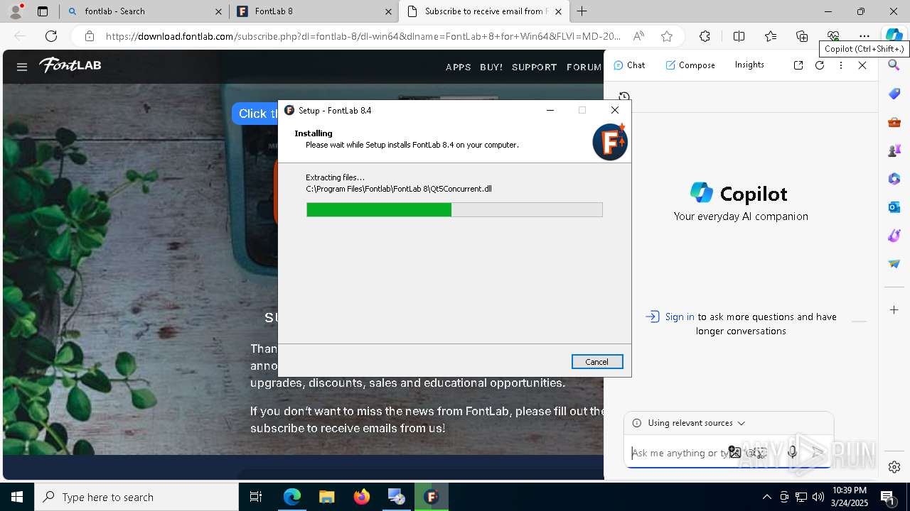Switch to the fontlab - Search tab

(x=144, y=11)
